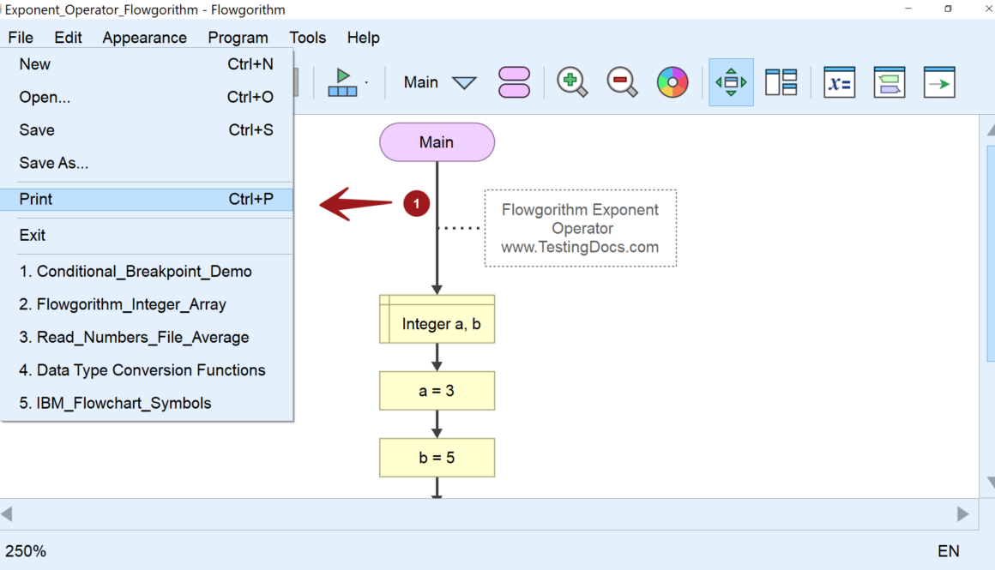
Task: Show the variable watch window icon
Action: 840,82
